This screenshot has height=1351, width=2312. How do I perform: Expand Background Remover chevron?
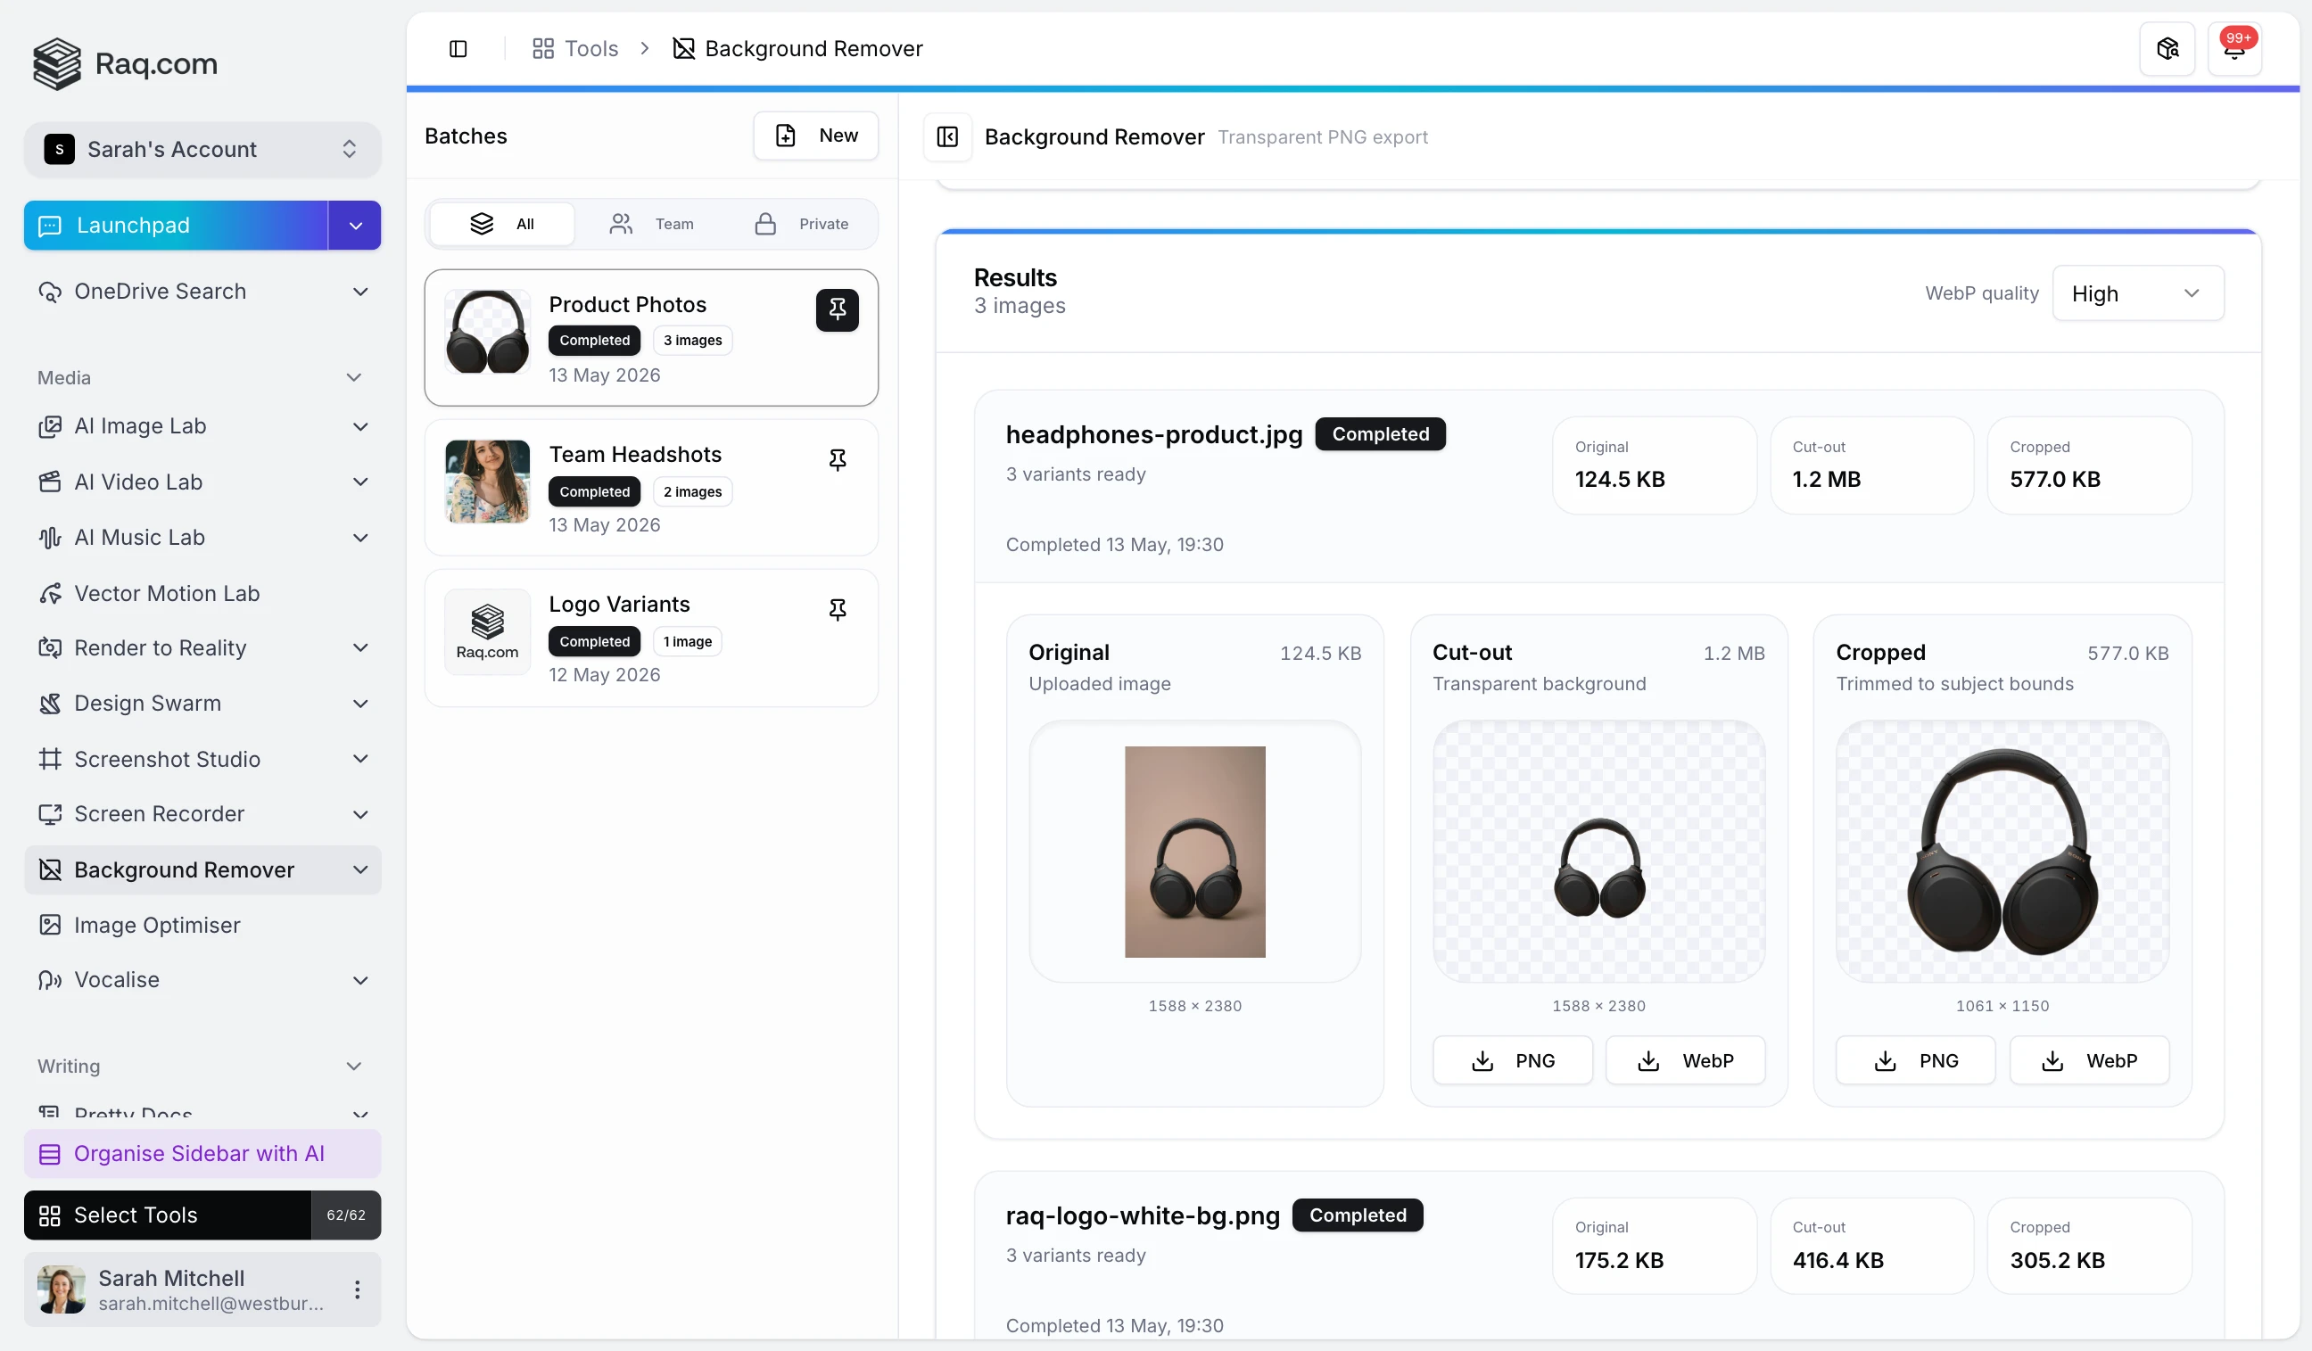360,869
